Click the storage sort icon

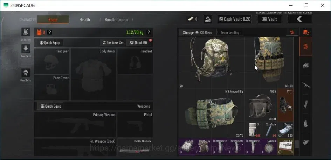click(292, 32)
